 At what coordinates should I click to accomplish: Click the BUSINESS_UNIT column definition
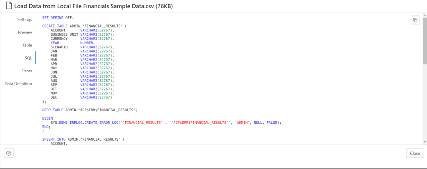82,34
